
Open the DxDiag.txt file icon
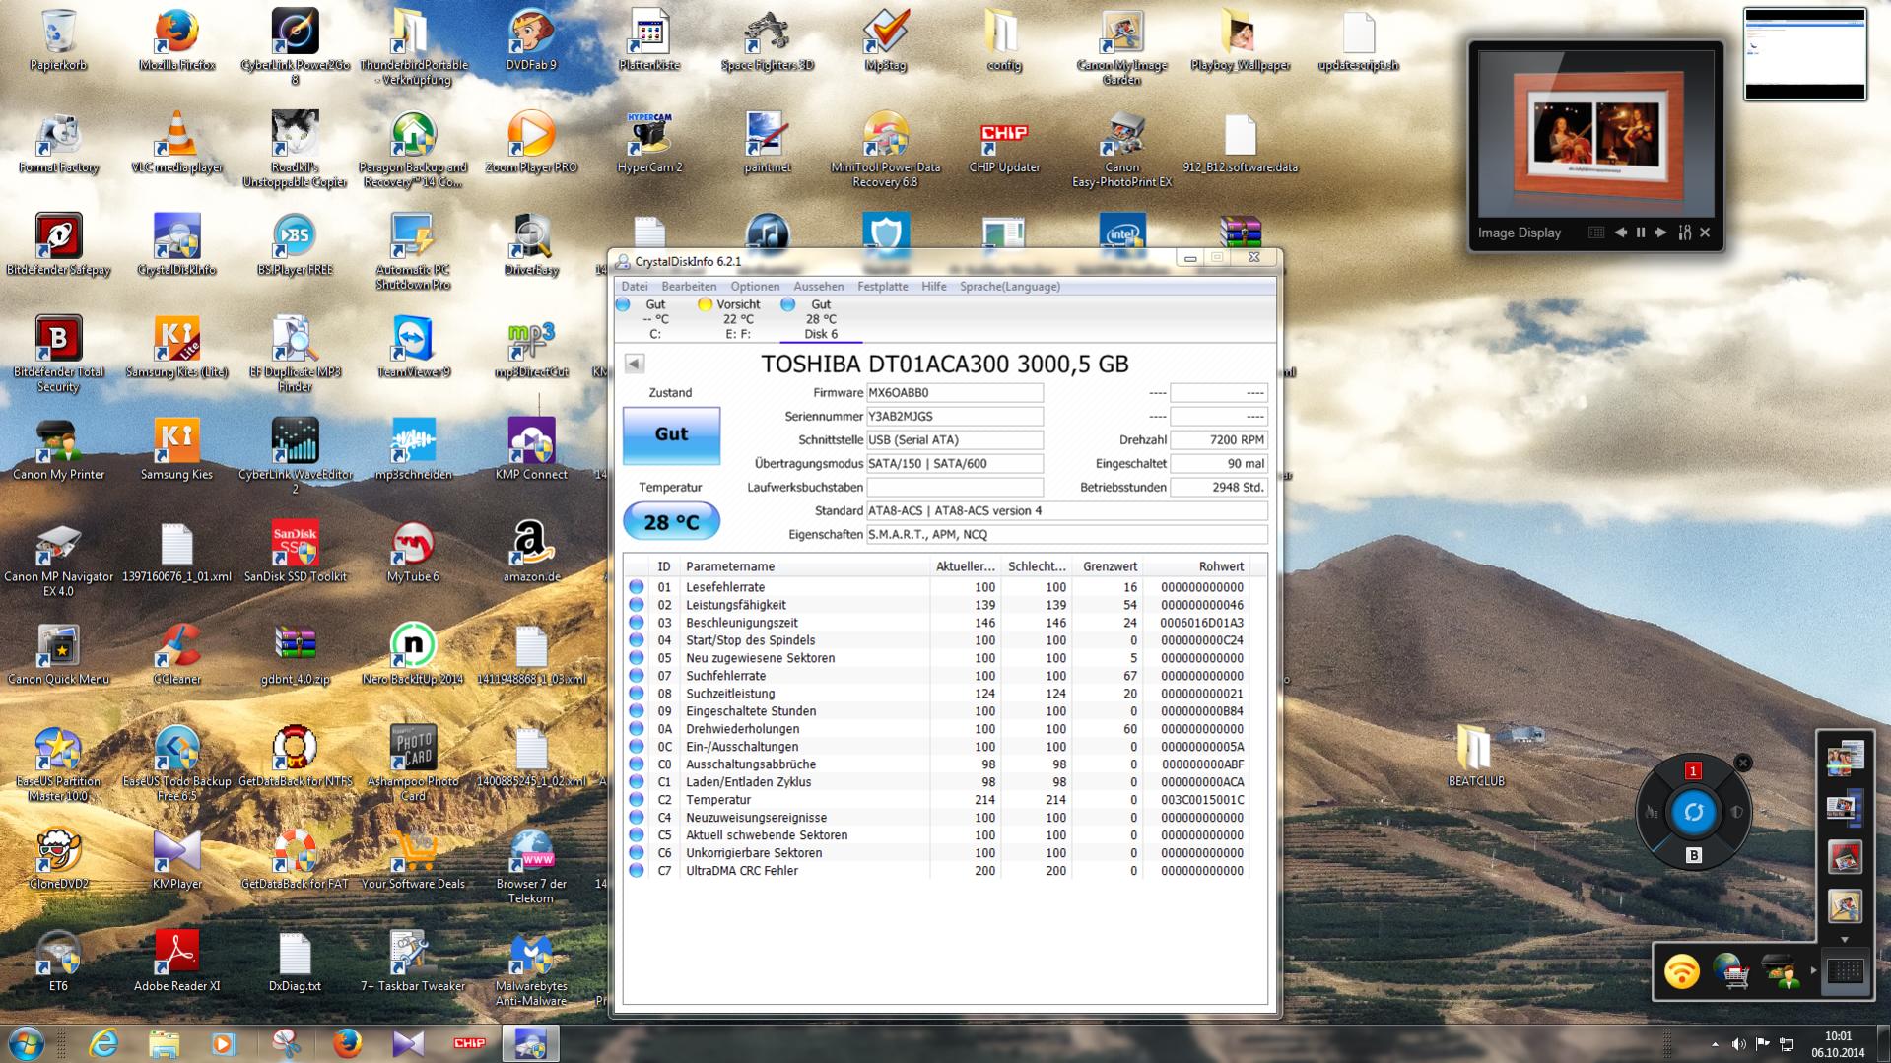point(295,961)
